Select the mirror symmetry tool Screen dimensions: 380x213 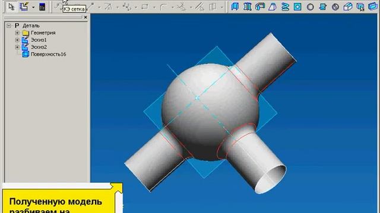(x=182, y=7)
